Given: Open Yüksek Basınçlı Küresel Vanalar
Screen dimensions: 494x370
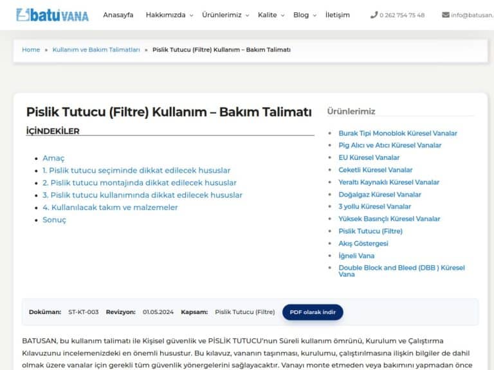Looking at the screenshot, I should [x=389, y=218].
